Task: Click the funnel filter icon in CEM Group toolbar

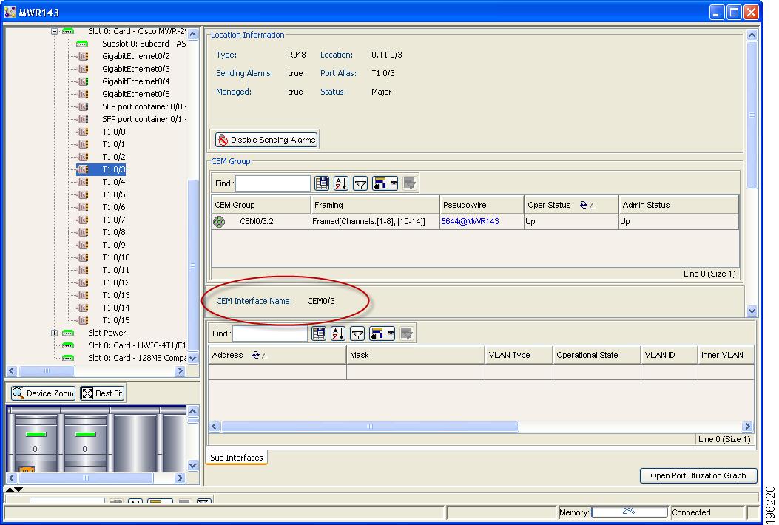Action: pos(360,184)
